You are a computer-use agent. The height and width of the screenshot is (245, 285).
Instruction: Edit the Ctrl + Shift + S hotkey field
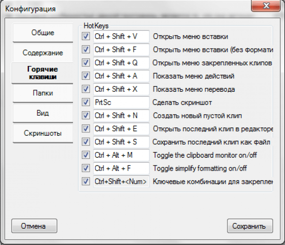(121, 142)
